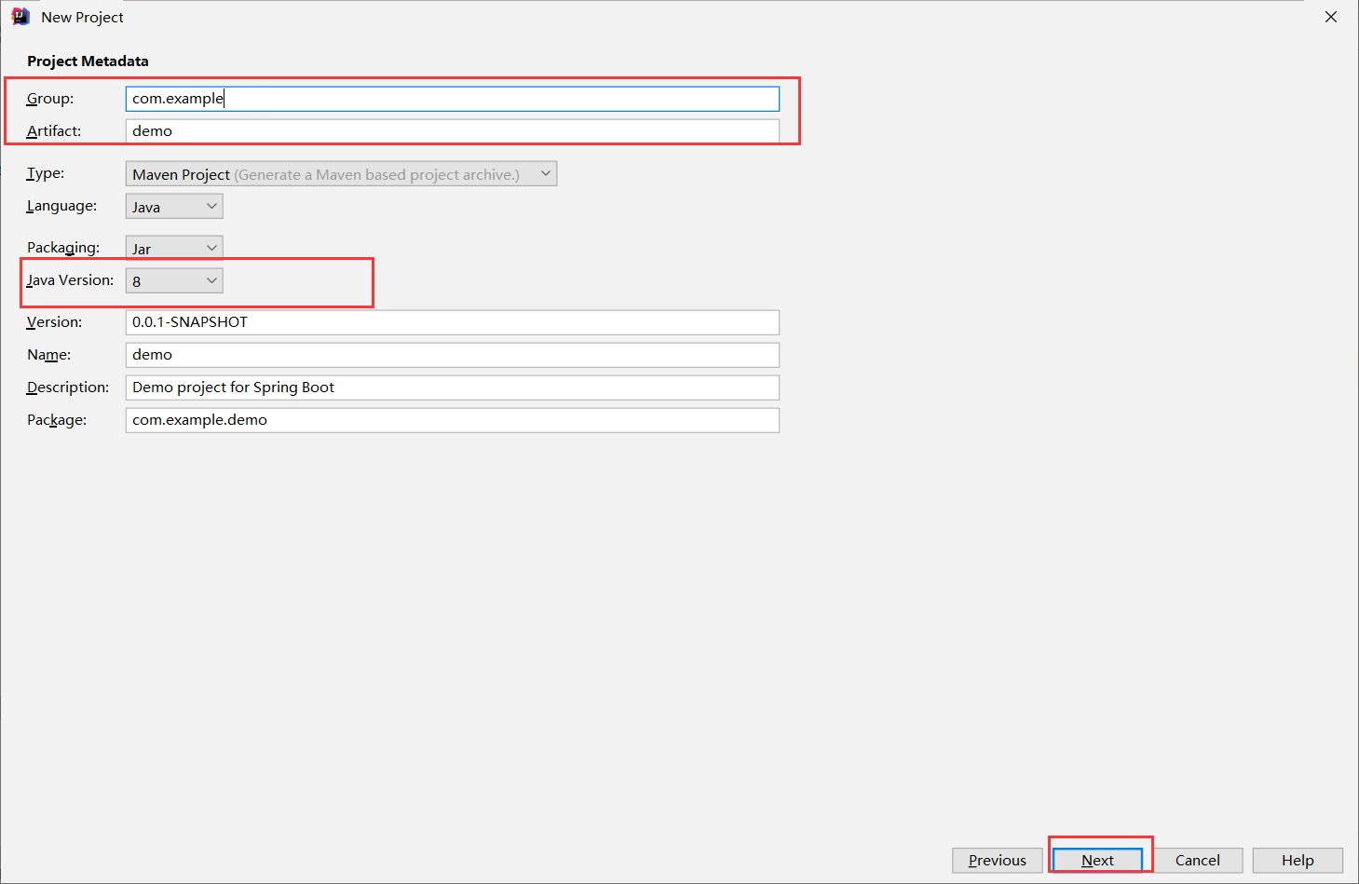
Task: Click the Java Version label
Action: (70, 280)
